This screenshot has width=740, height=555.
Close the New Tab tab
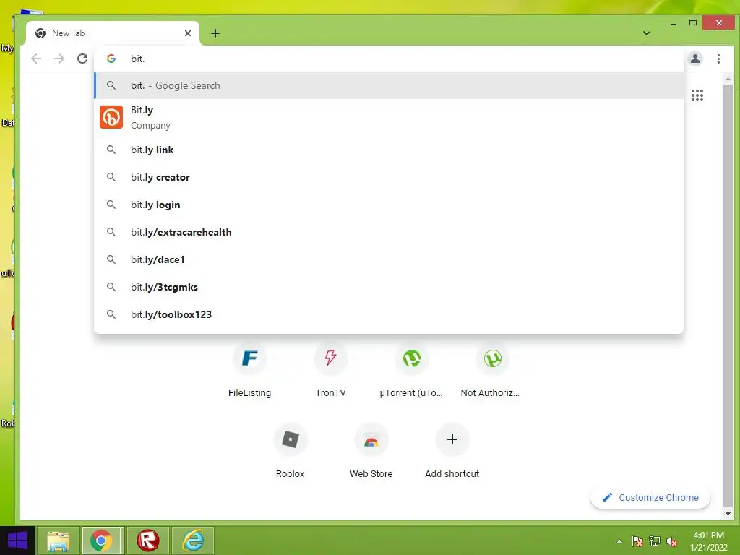coord(188,33)
